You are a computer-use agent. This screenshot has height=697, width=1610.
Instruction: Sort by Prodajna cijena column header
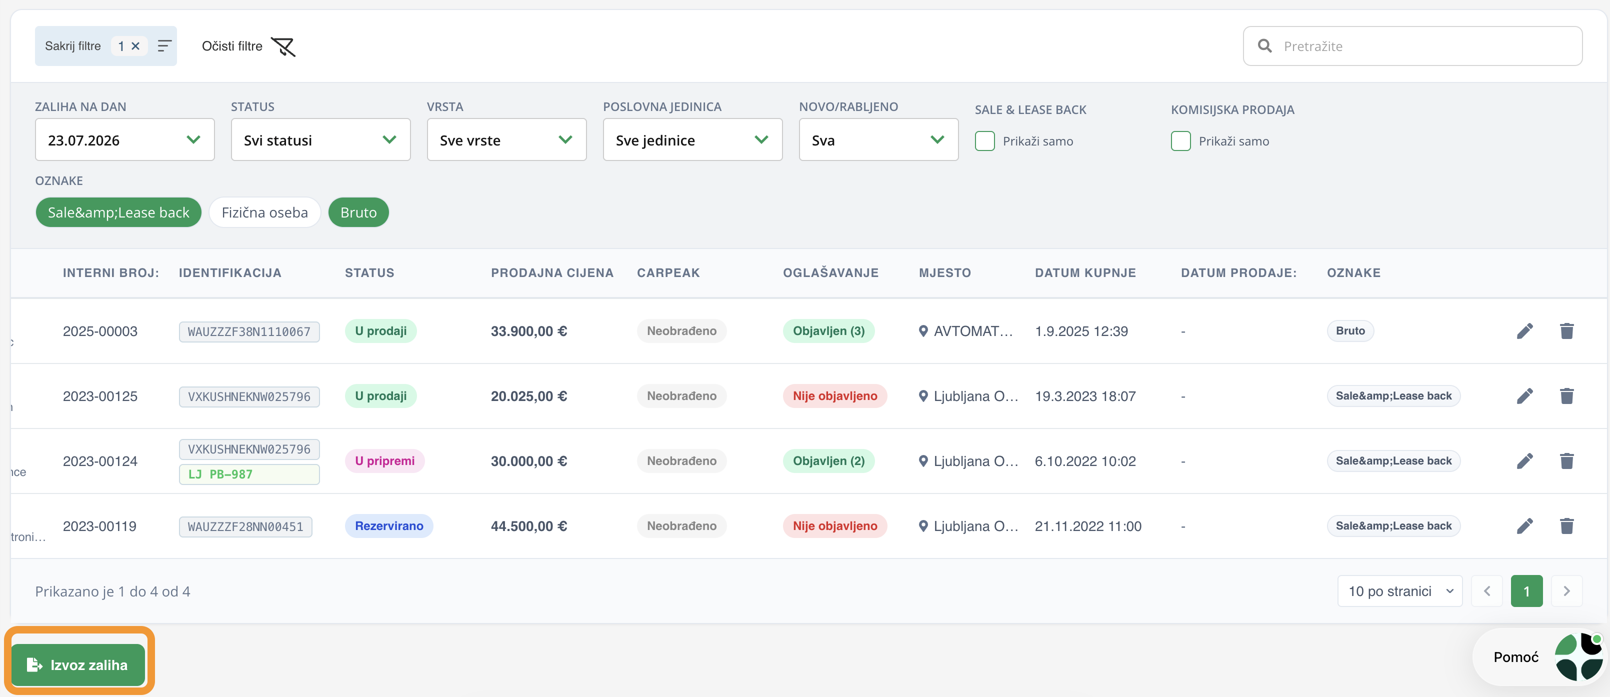tap(552, 273)
